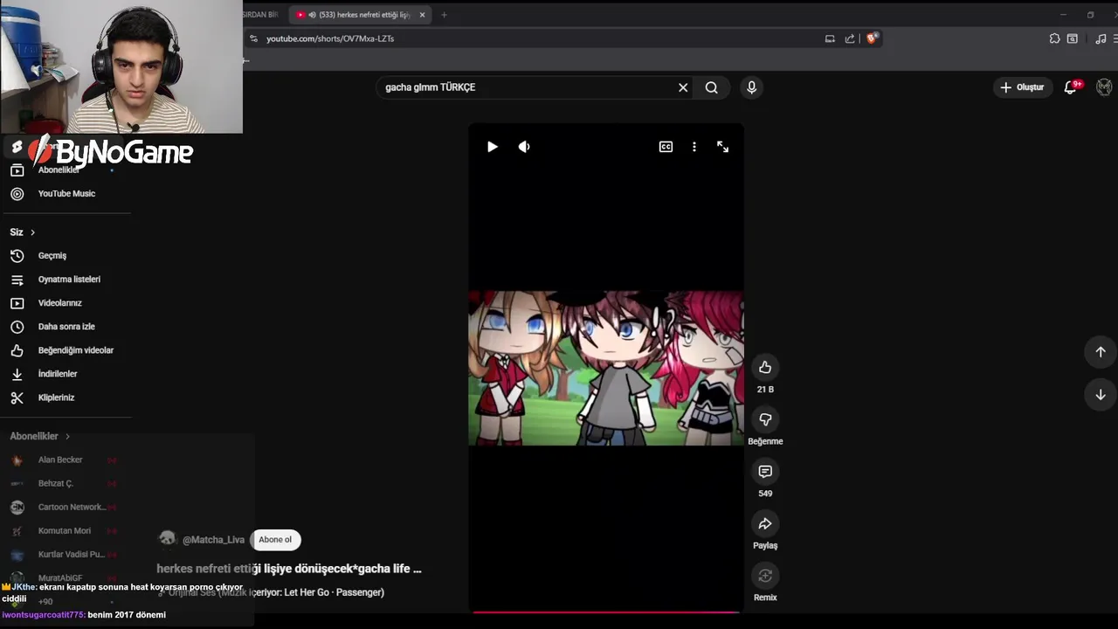Open a new browser tab
The width and height of the screenshot is (1118, 629).
[444, 15]
